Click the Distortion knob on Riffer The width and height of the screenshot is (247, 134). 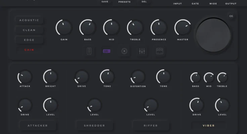(138, 77)
